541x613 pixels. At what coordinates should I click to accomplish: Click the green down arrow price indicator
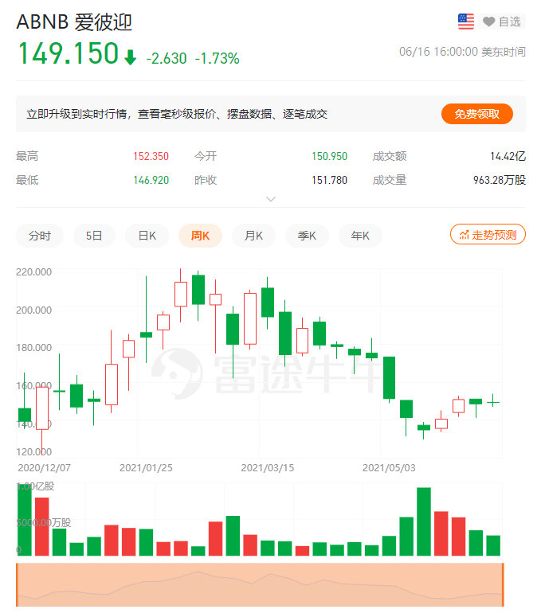coord(131,57)
